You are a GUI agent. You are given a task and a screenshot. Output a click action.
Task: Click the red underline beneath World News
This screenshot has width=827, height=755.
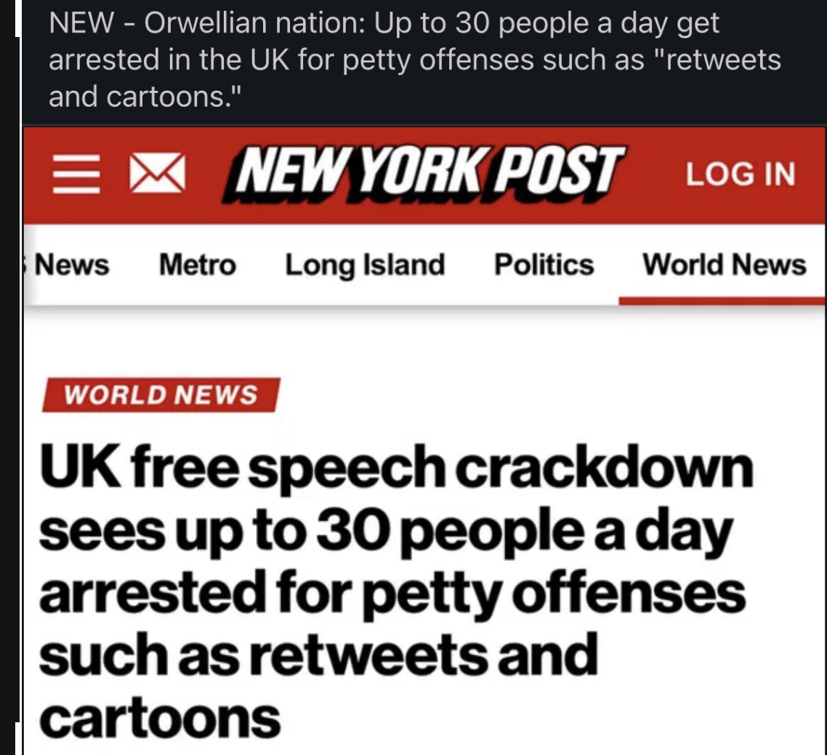(x=721, y=299)
